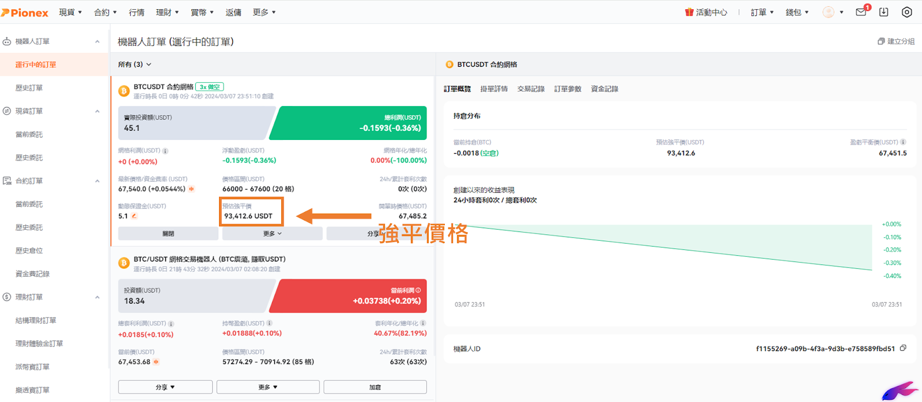Click the user avatar icon

[828, 12]
